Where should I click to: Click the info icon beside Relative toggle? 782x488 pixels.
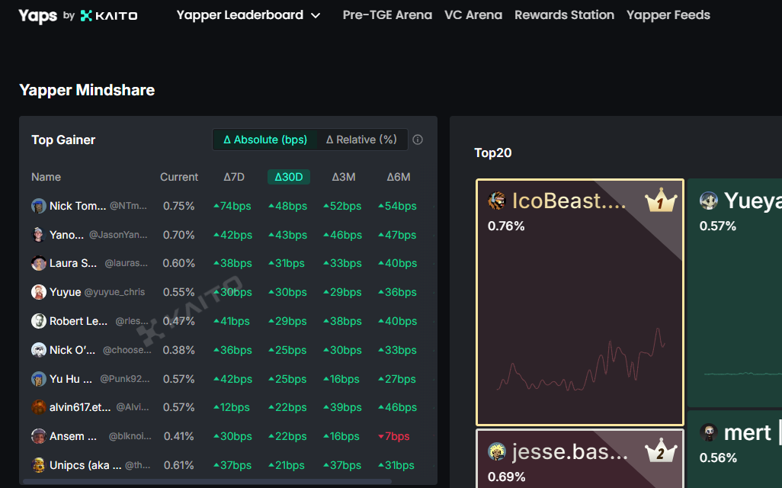click(x=418, y=140)
